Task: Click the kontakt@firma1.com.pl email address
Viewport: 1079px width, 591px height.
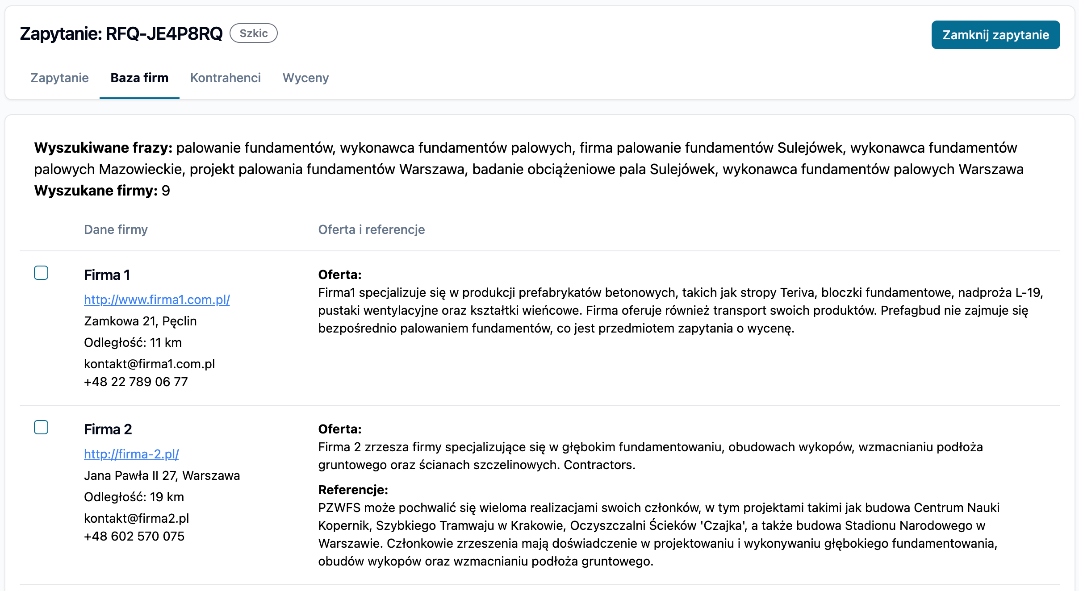Action: [x=150, y=364]
